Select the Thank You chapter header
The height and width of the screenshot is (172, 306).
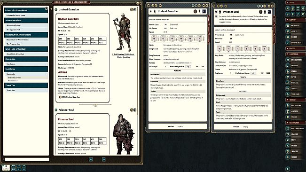[x=26, y=85]
